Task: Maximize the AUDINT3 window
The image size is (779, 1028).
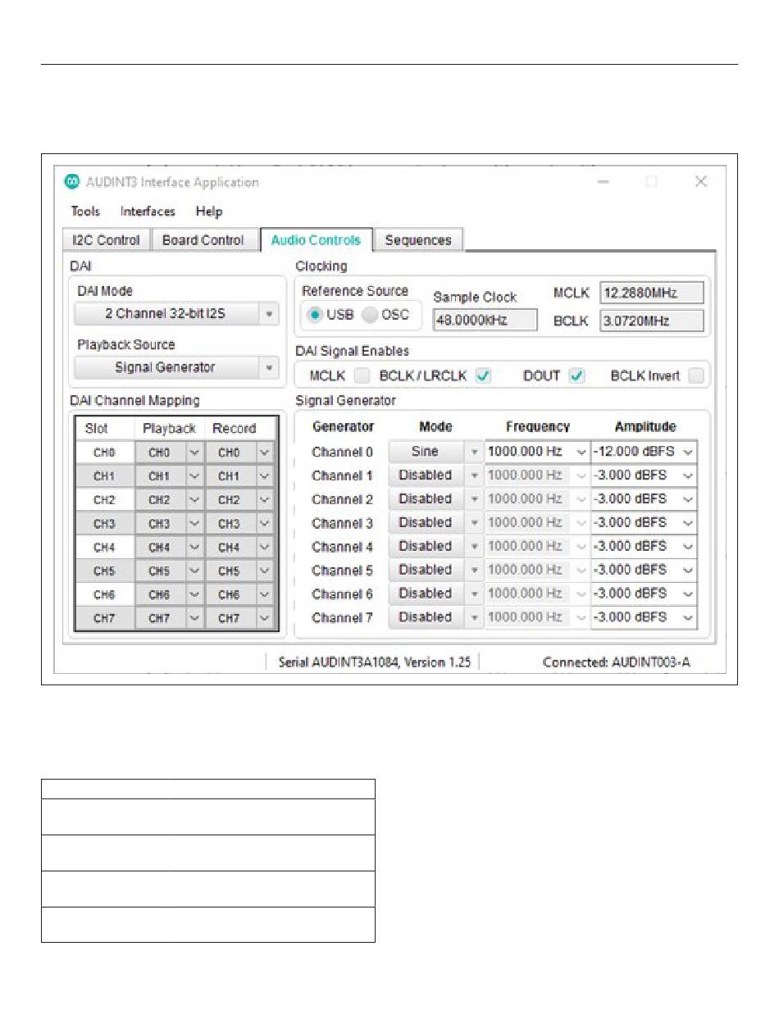Action: pos(651,182)
